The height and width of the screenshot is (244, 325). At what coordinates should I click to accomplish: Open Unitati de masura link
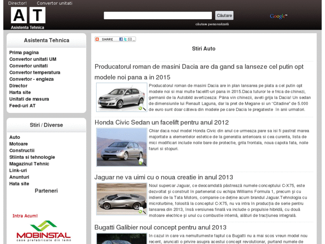click(x=29, y=99)
